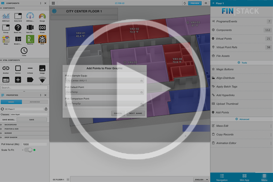Open the Pick Comparison Point ZoneTempSp dropdown

click(x=105, y=104)
